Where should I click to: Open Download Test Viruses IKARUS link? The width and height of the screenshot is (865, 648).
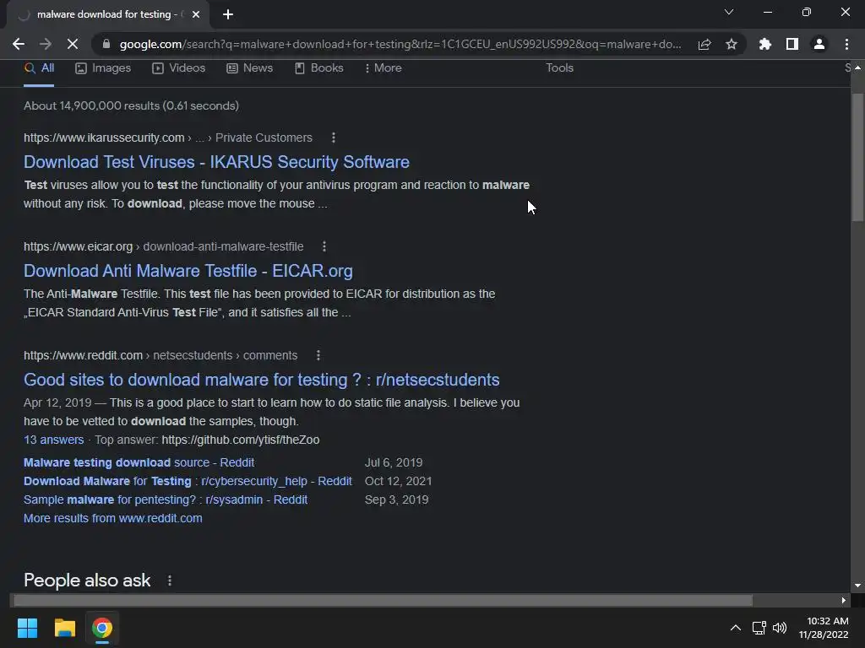216,162
